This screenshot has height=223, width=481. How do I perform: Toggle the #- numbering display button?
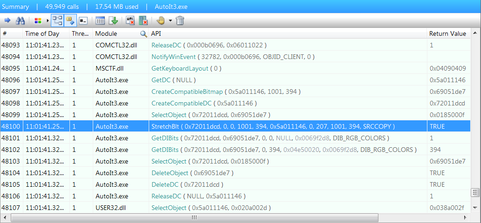[x=83, y=20]
